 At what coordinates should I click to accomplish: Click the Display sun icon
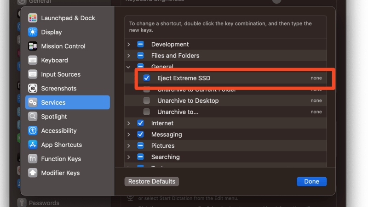point(33,32)
